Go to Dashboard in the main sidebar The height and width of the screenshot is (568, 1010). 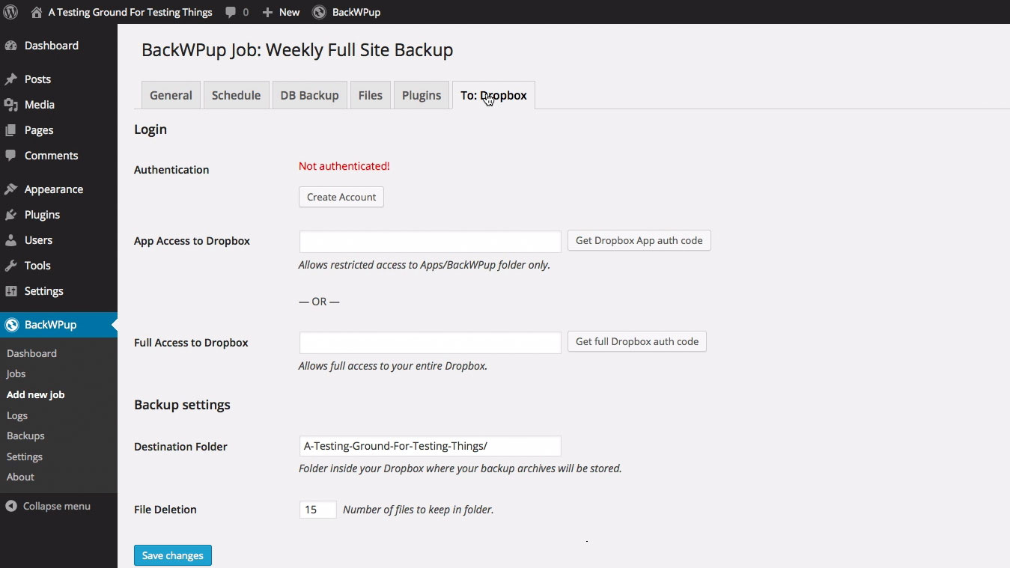coord(51,46)
